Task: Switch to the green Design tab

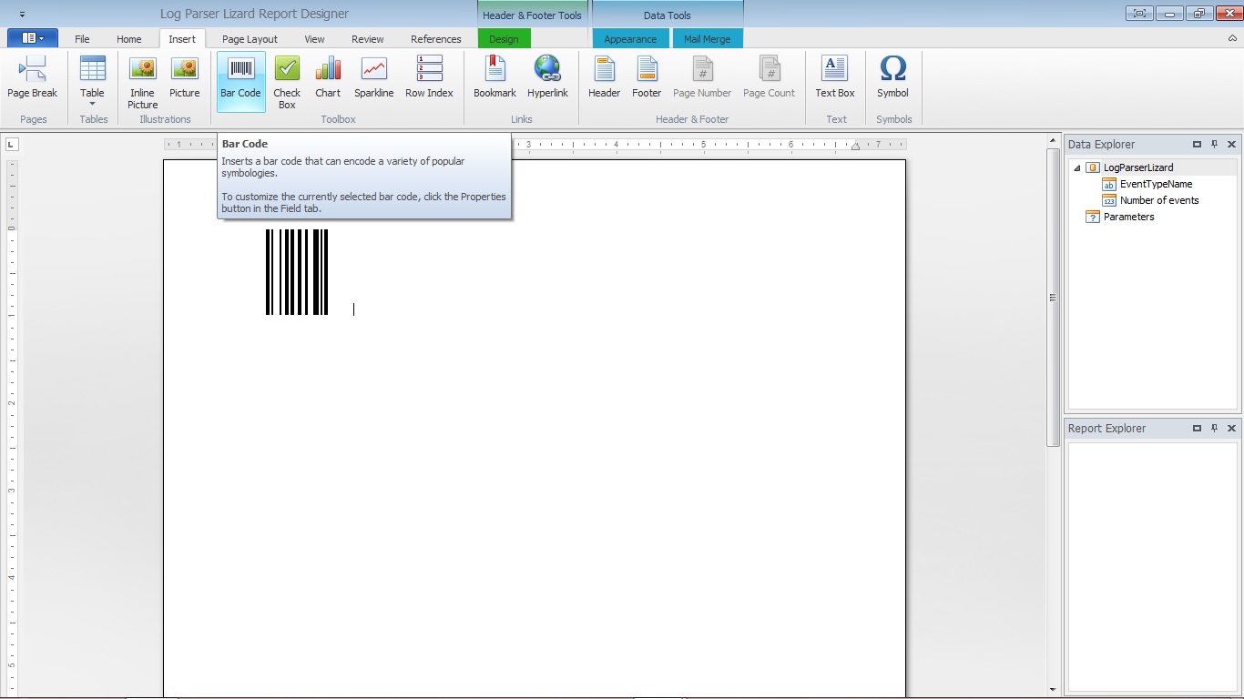Action: (504, 39)
